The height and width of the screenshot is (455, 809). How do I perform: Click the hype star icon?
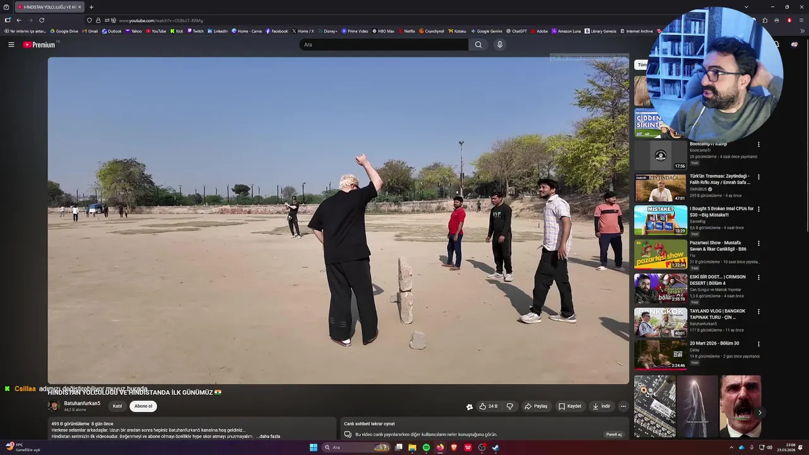(469, 407)
